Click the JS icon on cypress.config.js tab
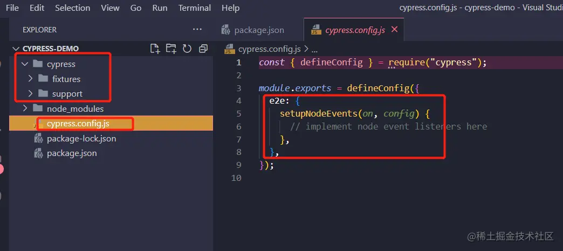Image resolution: width=563 pixels, height=251 pixels. point(316,30)
